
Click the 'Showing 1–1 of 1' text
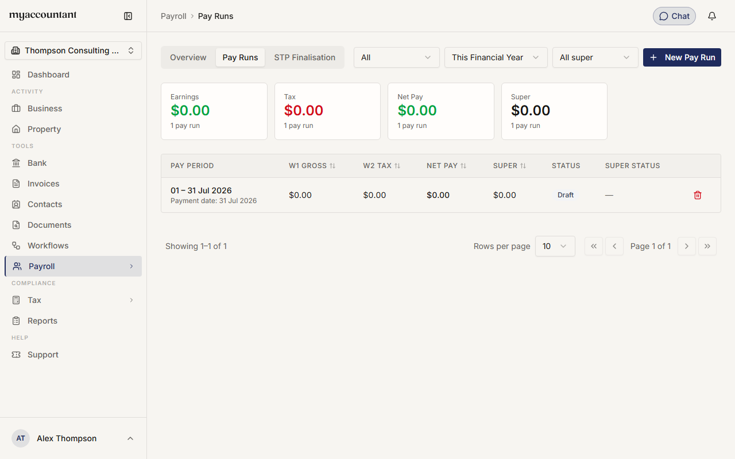(x=196, y=246)
